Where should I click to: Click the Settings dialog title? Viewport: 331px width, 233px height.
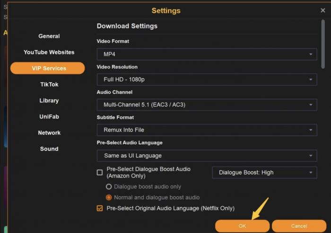pyautogui.click(x=166, y=10)
